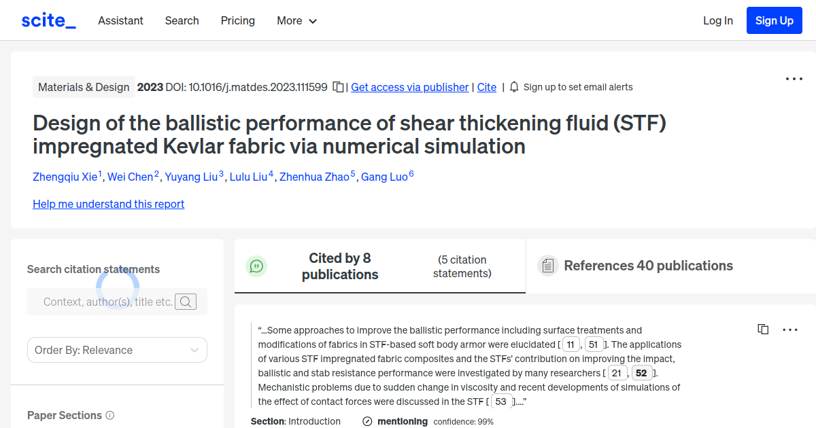Click reference button 52 in the citation text
The image size is (816, 428).
pyautogui.click(x=641, y=372)
